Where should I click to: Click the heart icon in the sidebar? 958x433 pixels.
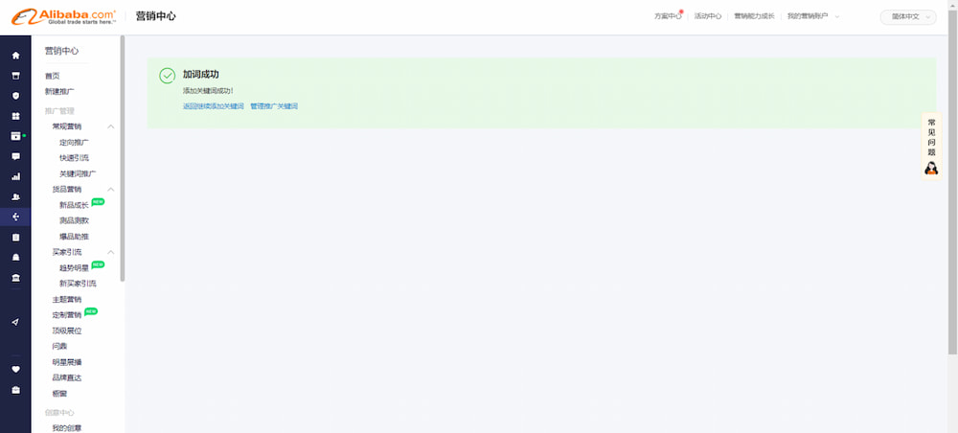tap(15, 369)
